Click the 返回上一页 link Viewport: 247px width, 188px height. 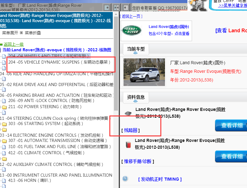point(131,16)
